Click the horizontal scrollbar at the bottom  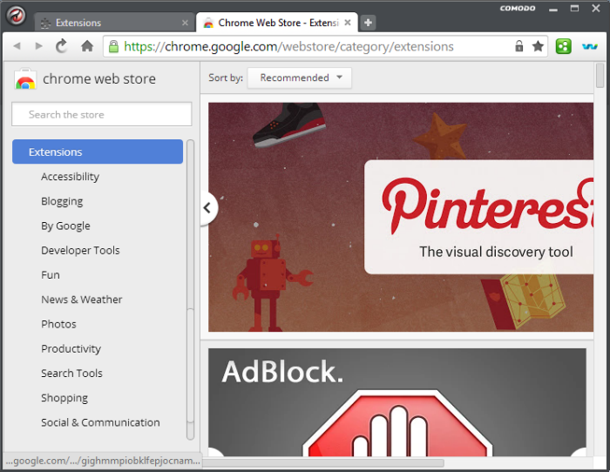point(322,462)
